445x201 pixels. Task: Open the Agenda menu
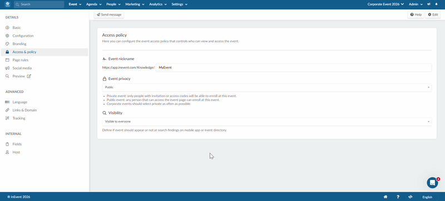[93, 4]
